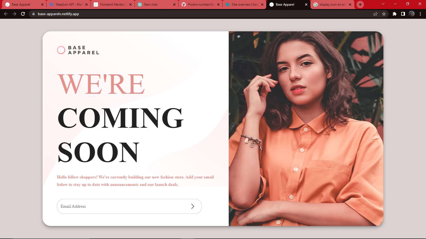Share this page from the address bar
The width and height of the screenshot is (426, 239).
(375, 14)
